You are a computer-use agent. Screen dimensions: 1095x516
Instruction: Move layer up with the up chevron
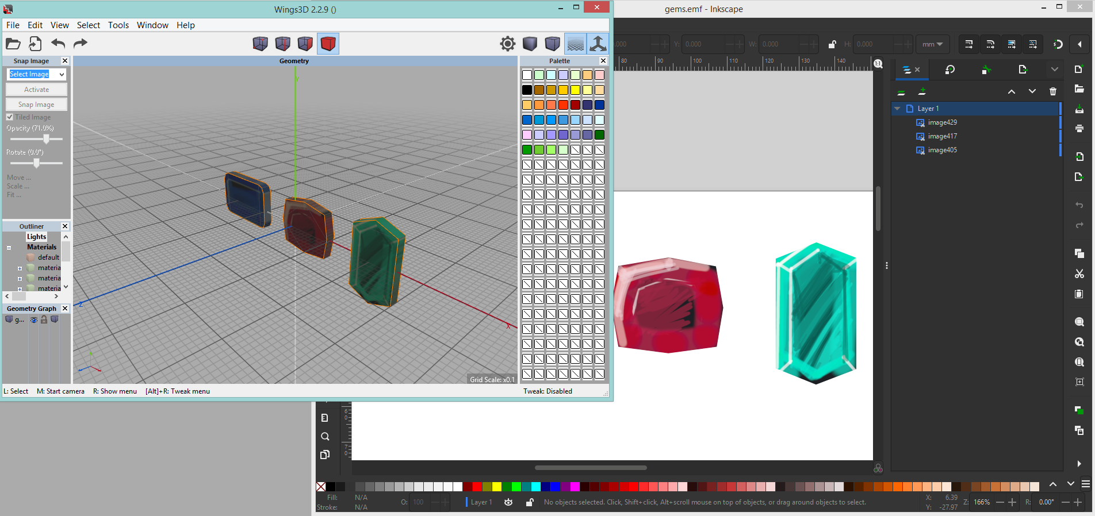(x=1011, y=91)
